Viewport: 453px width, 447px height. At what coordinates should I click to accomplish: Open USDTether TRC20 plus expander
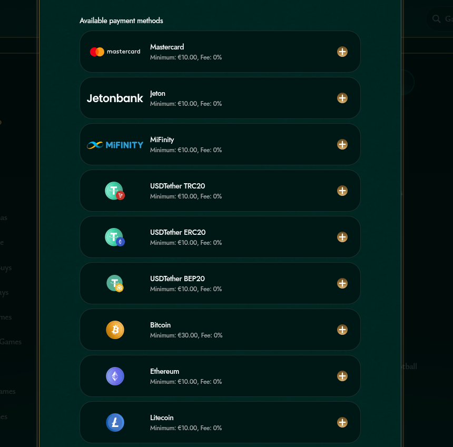pos(342,191)
